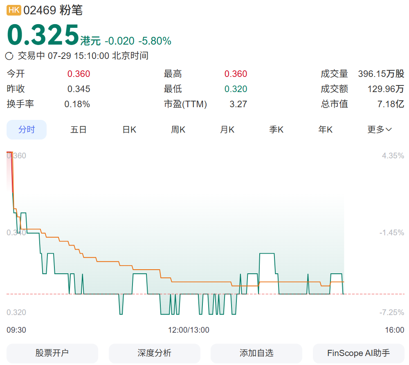This screenshot has width=409, height=365.
Task: Expand the 更多 dropdown
Action: tap(380, 129)
